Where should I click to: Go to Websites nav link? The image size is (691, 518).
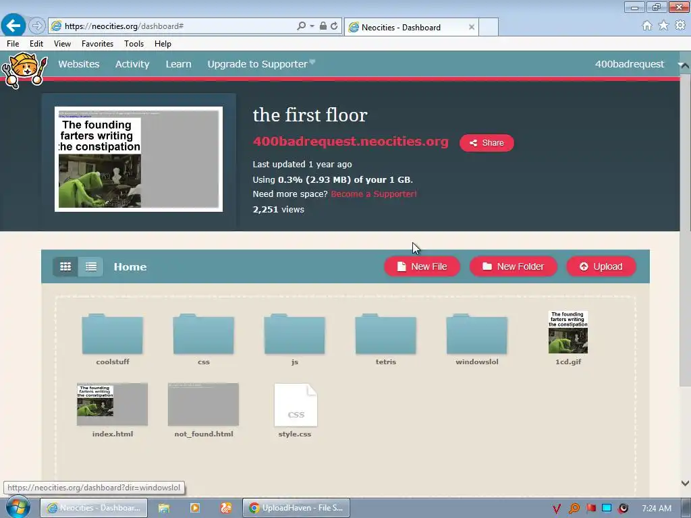[79, 64]
